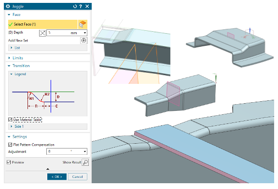278x189 pixels.
Task: Click the 'Show Result' label
Action: tap(71, 162)
